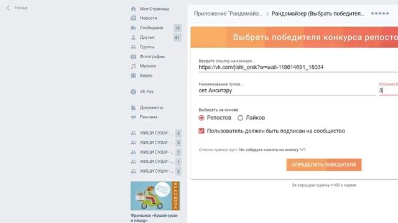Open Группы in the sidebar
The image size is (398, 223).
tap(147, 47)
